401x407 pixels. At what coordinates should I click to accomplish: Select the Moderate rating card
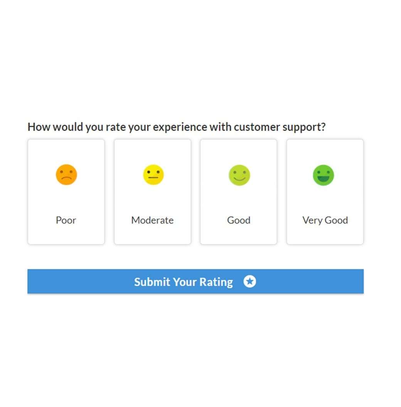[x=152, y=192]
